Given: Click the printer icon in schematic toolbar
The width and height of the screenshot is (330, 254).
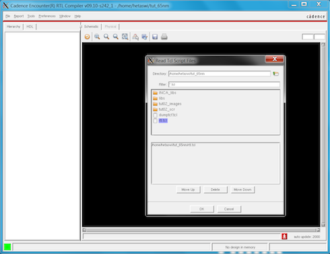Looking at the screenshot, I should [x=164, y=37].
